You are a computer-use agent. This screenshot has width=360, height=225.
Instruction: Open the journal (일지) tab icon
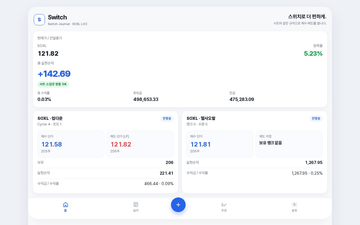(x=136, y=204)
